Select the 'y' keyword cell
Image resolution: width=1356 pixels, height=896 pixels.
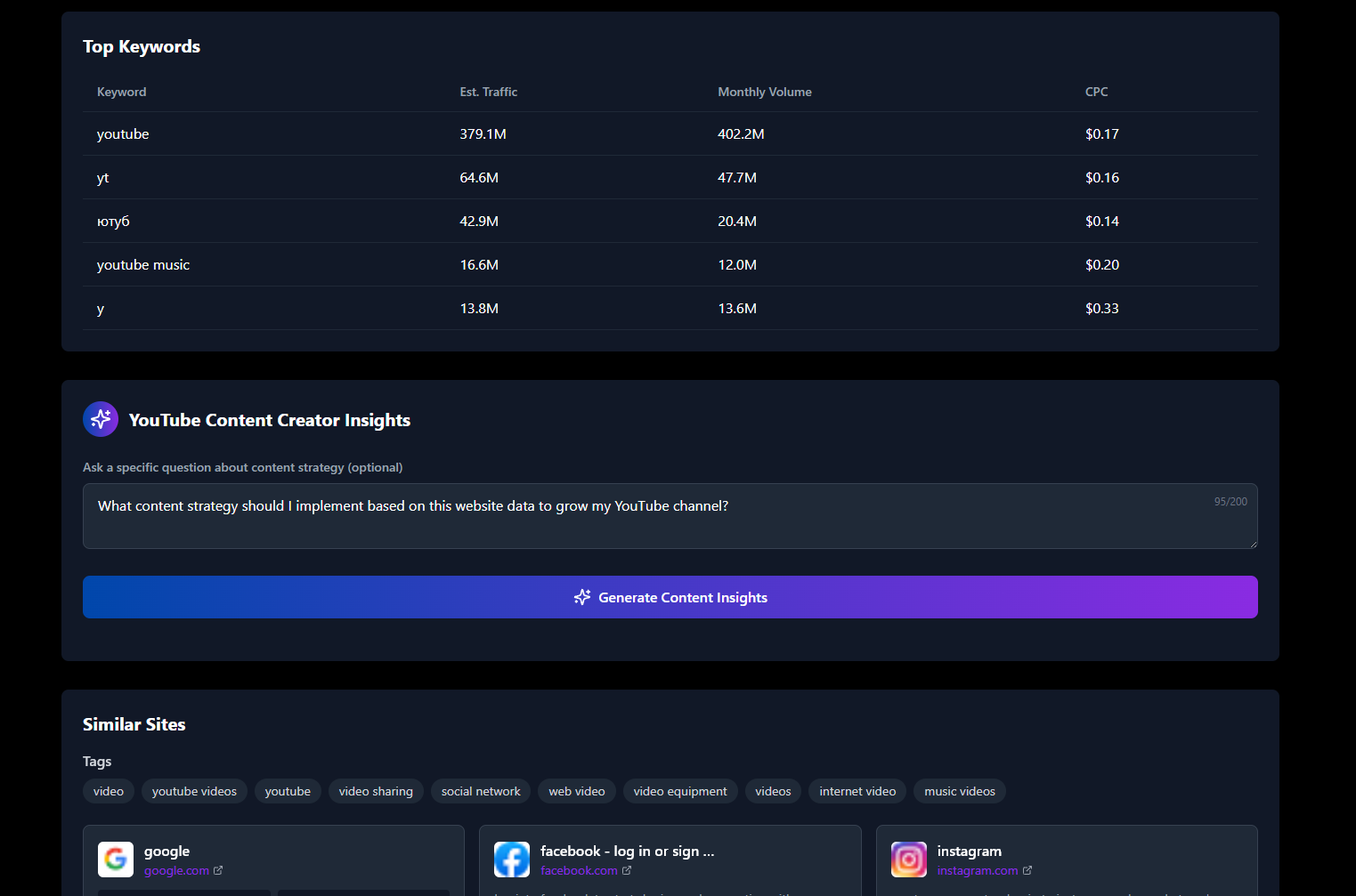tap(101, 309)
